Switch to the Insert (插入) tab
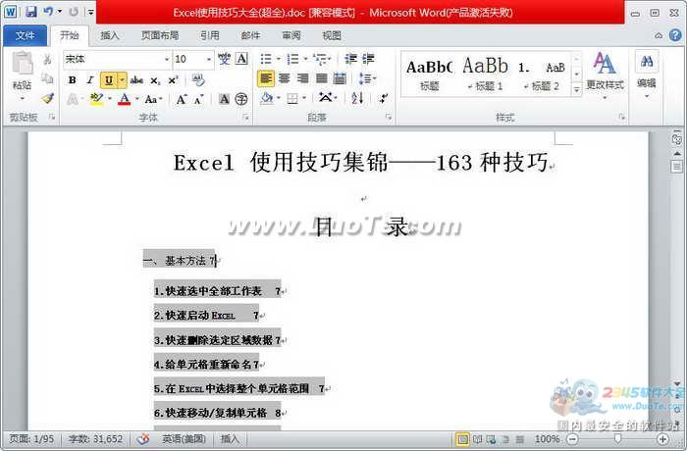This screenshot has width=687, height=451. pos(110,35)
